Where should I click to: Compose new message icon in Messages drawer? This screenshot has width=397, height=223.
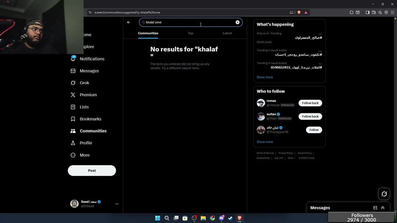click(375, 208)
